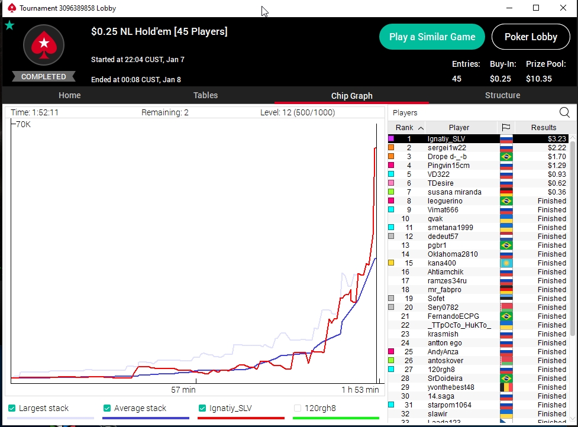Select player row Ignatiy_SLV
Screen dimensions: 578x427
coord(478,139)
